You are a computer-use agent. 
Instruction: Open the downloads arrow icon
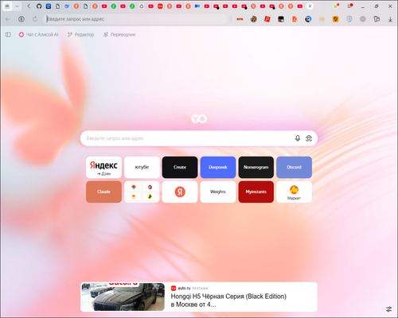390,19
